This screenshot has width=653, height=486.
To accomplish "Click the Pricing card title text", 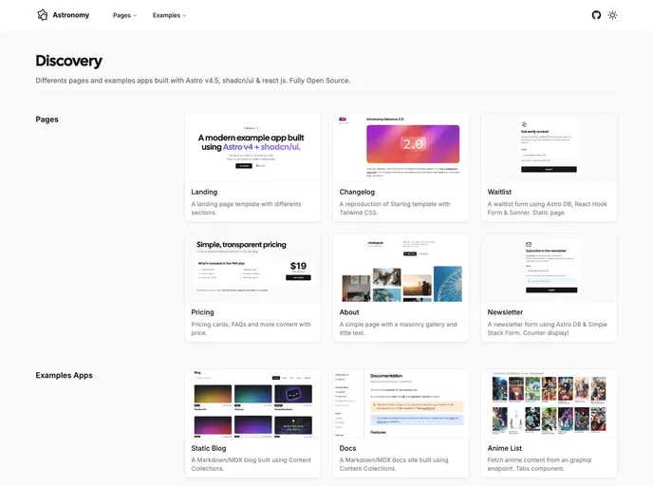I will (202, 312).
